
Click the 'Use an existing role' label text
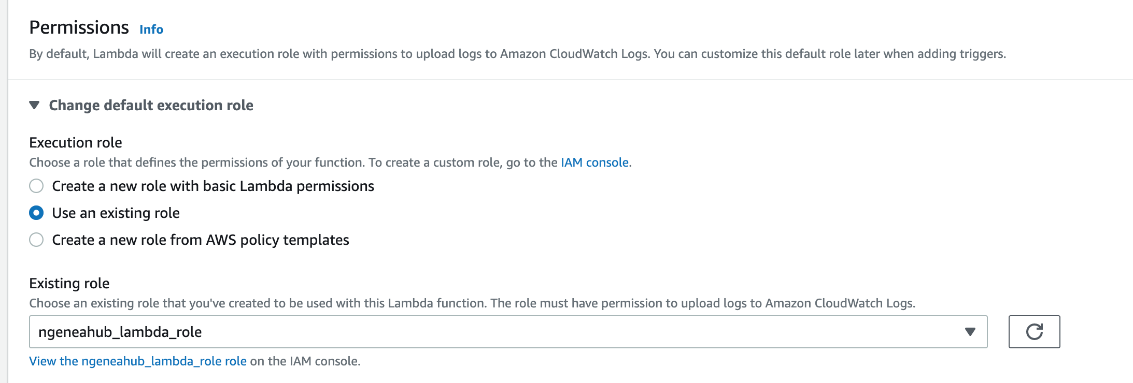116,213
